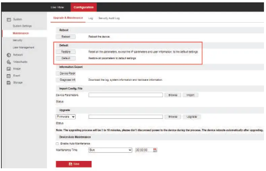Open User Management in sidebar
This screenshot has width=266, height=171.
coord(24,47)
